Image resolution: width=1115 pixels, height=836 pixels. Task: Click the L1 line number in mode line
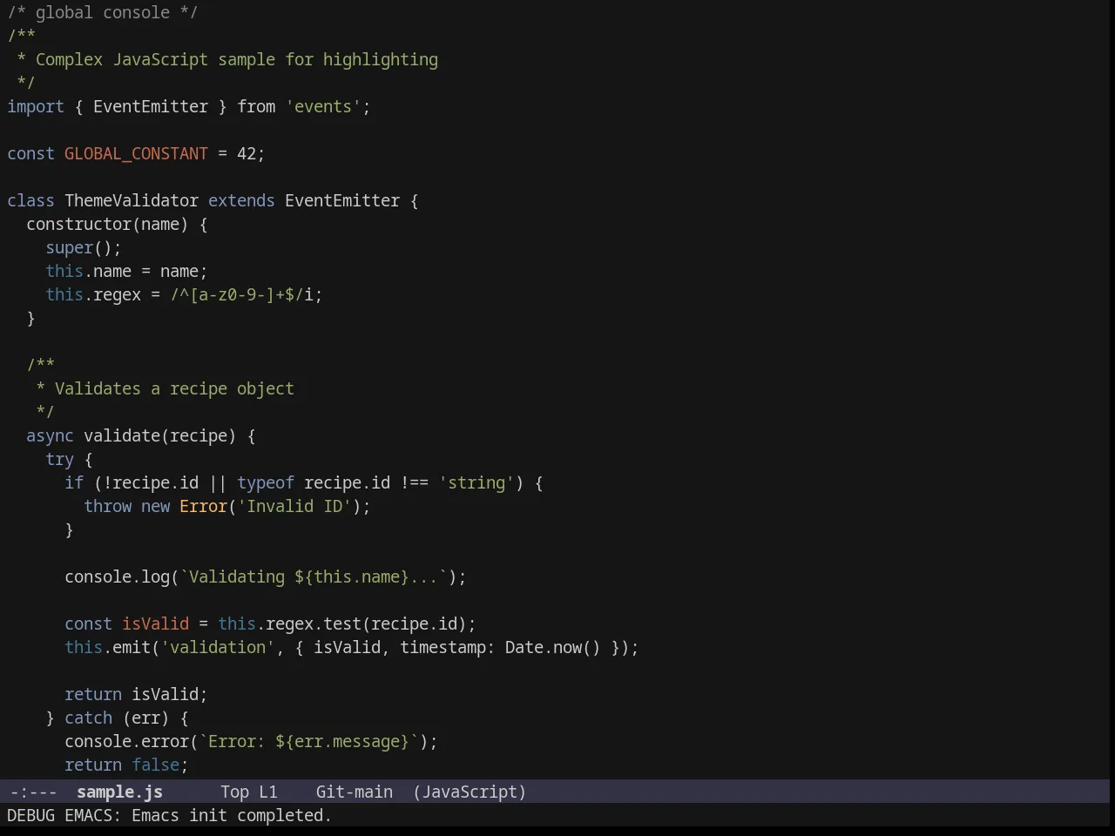coord(267,792)
